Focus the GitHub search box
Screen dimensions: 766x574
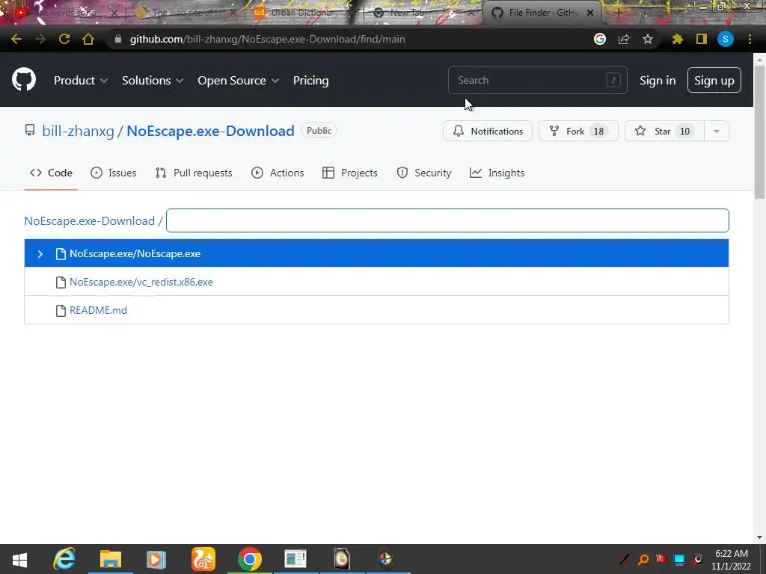tap(537, 80)
